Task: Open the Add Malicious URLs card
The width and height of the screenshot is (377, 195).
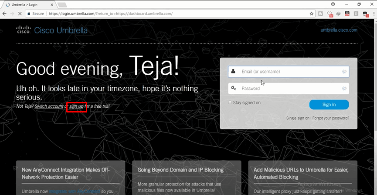Action: click(x=303, y=178)
